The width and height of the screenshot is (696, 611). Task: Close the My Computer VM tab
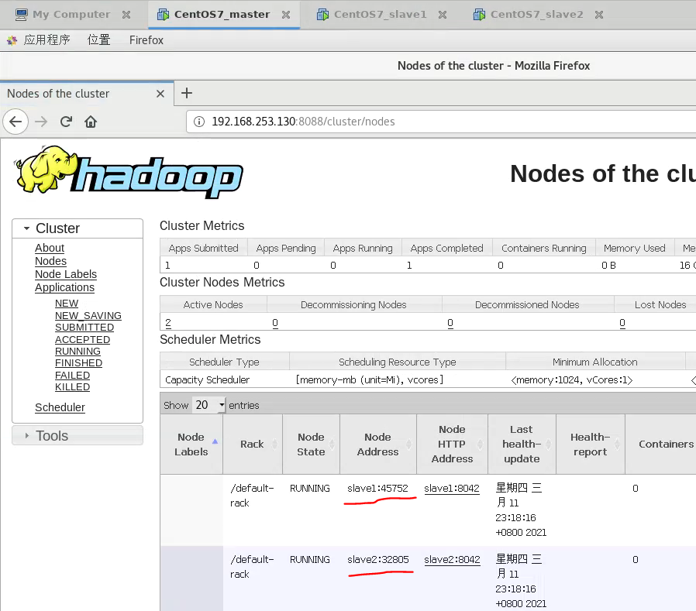pyautogui.click(x=126, y=15)
